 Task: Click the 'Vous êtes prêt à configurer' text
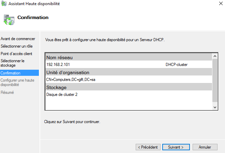pyautogui.click(x=105, y=40)
